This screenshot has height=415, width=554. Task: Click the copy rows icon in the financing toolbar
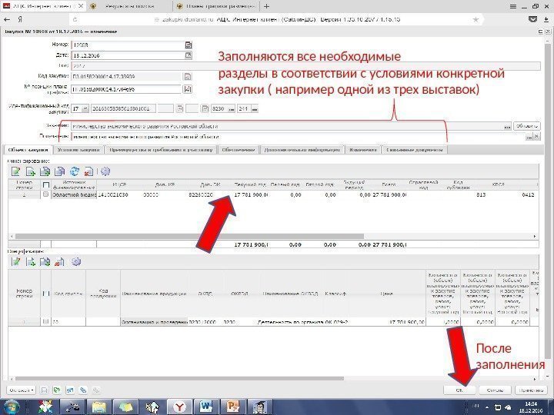point(60,171)
